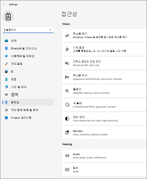This screenshot has height=179, width=147.
Task: Open Mouse pointer color, size settings
Action: click(104, 63)
